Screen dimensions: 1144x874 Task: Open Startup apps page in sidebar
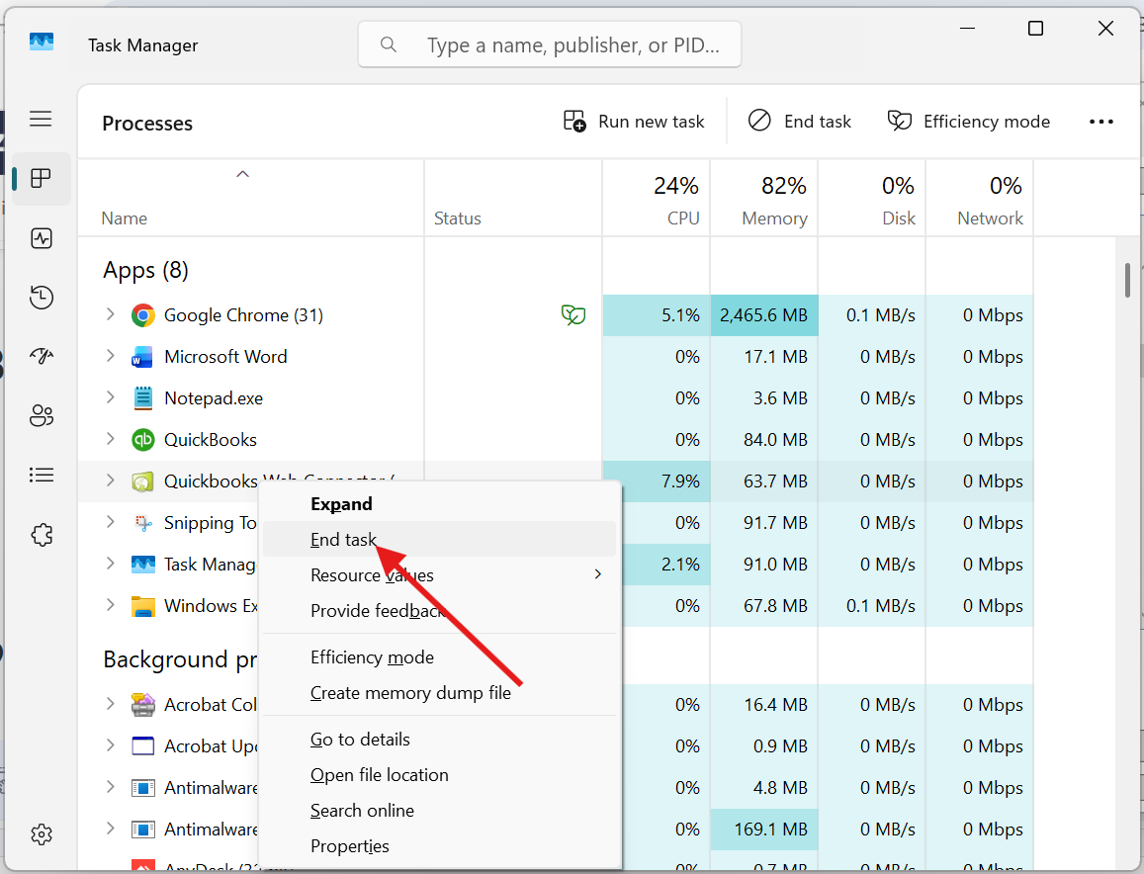pos(41,357)
